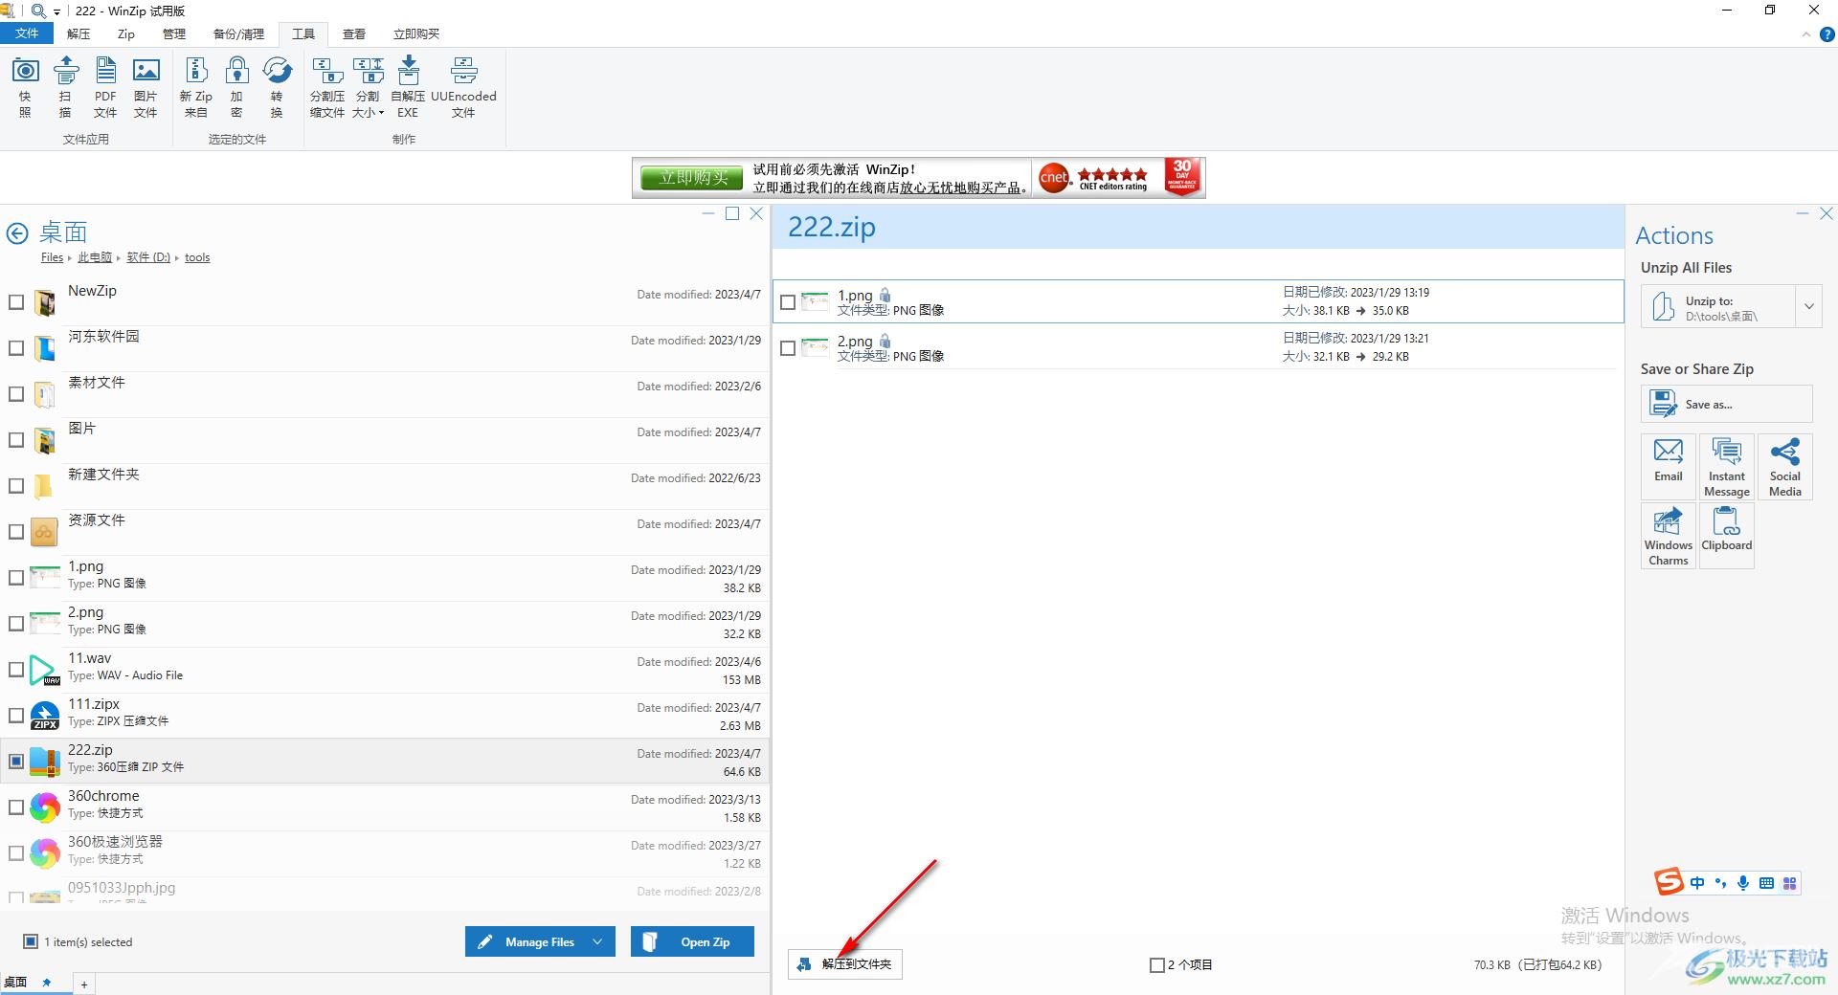Image resolution: width=1838 pixels, height=995 pixels.
Task: Copy zip to Clipboard
Action: (1726, 536)
